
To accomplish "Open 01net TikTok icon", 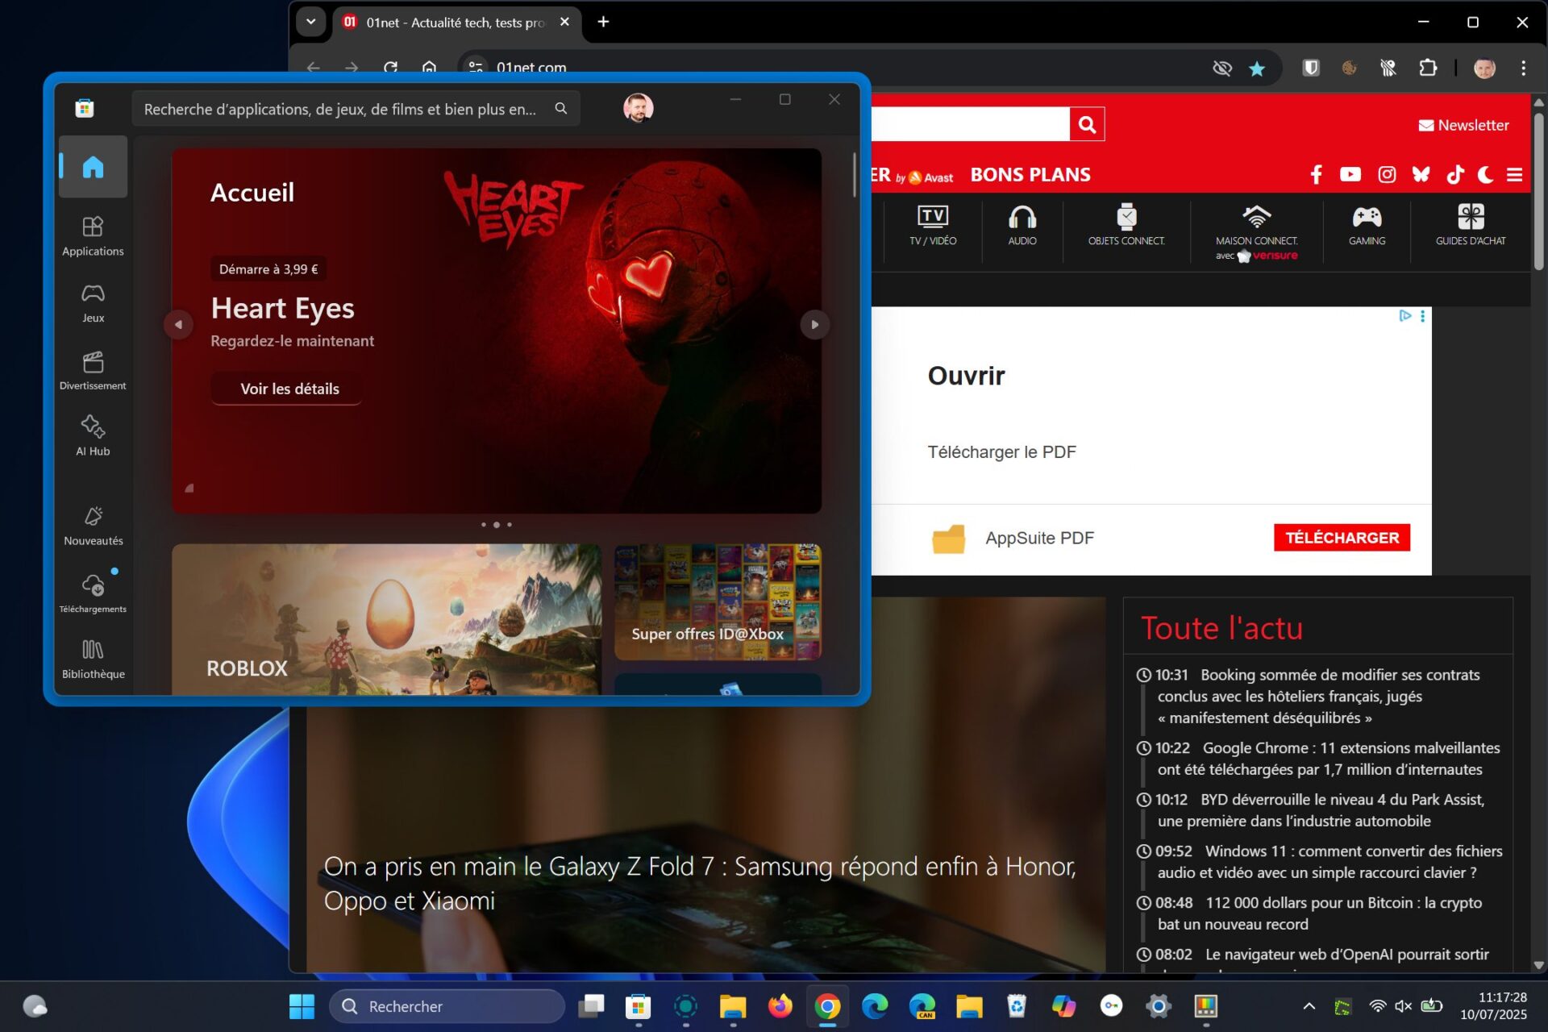I will (x=1454, y=175).
